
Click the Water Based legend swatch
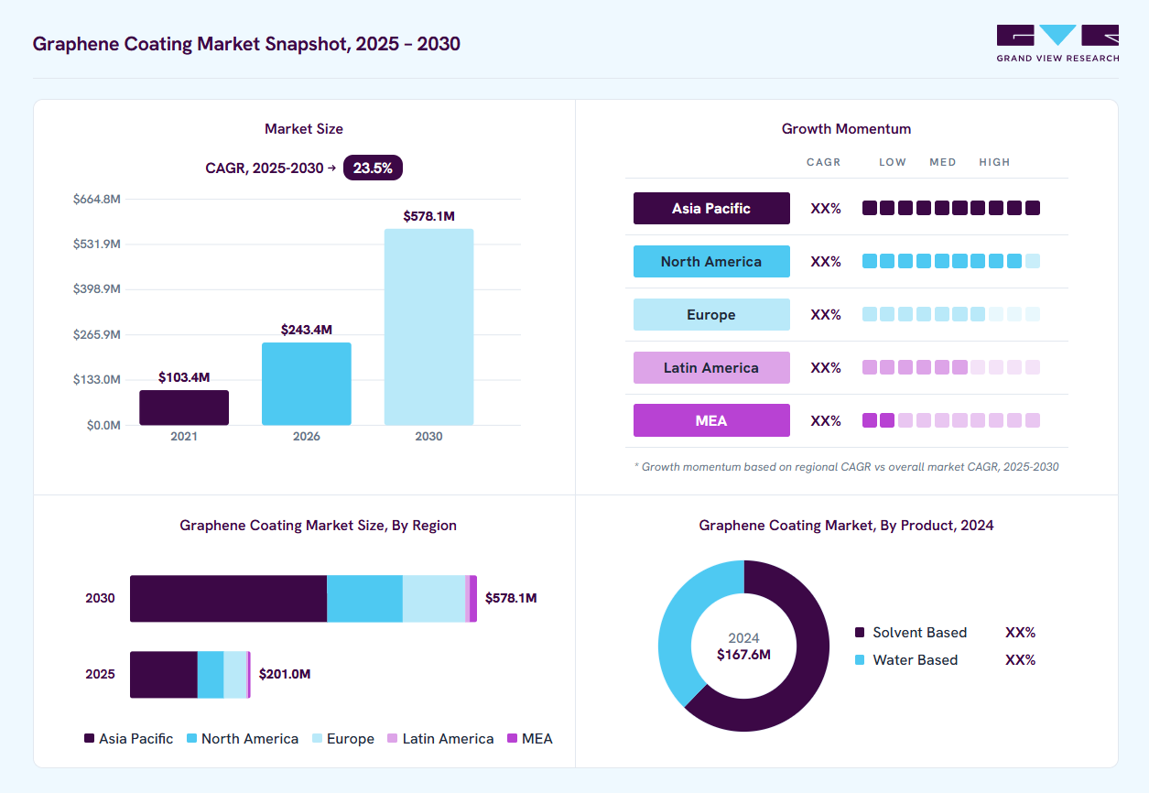coord(859,660)
